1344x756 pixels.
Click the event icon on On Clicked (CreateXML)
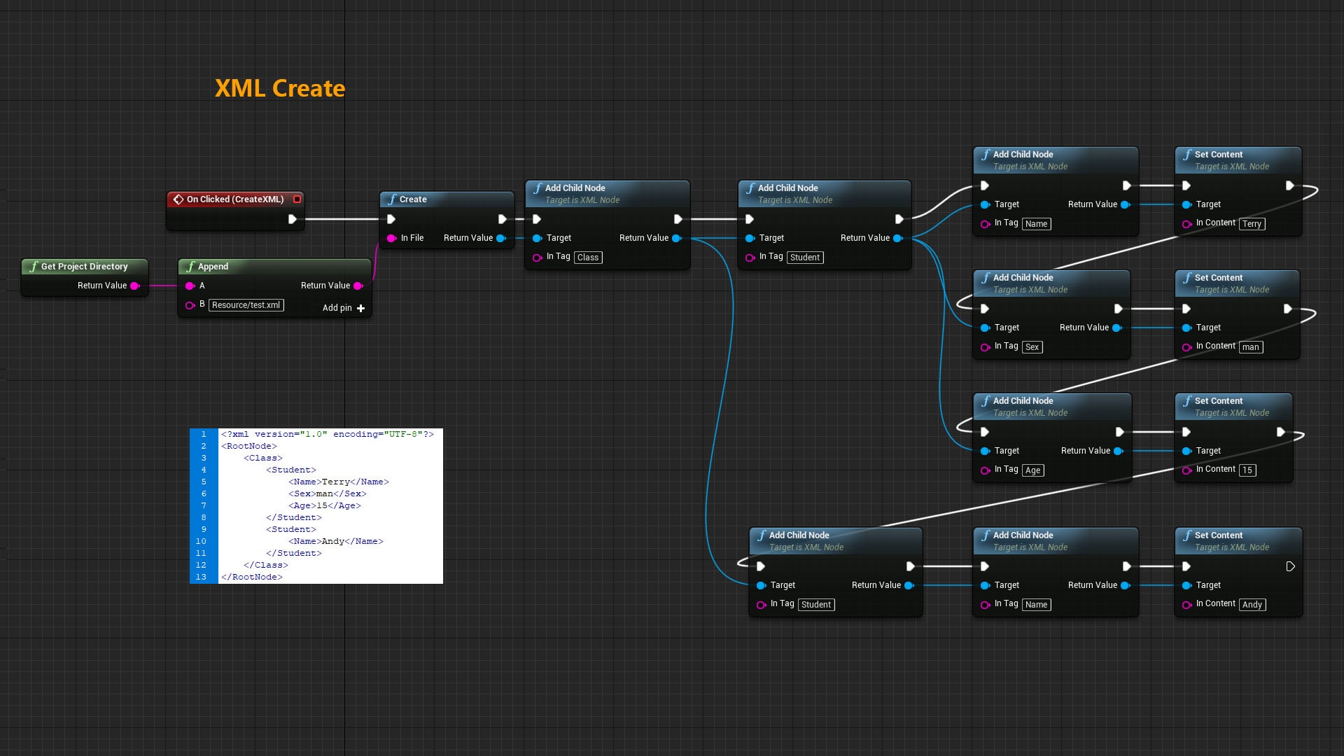178,199
